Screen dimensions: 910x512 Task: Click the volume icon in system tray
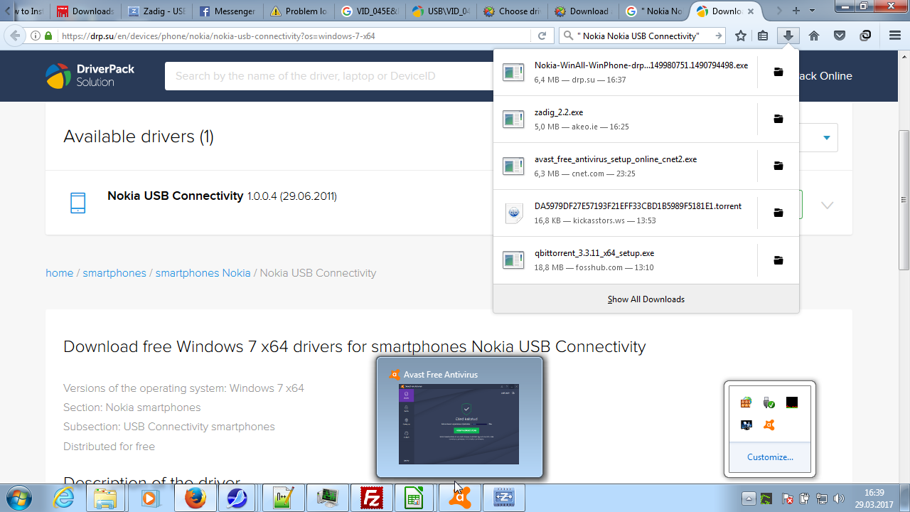pyautogui.click(x=840, y=498)
